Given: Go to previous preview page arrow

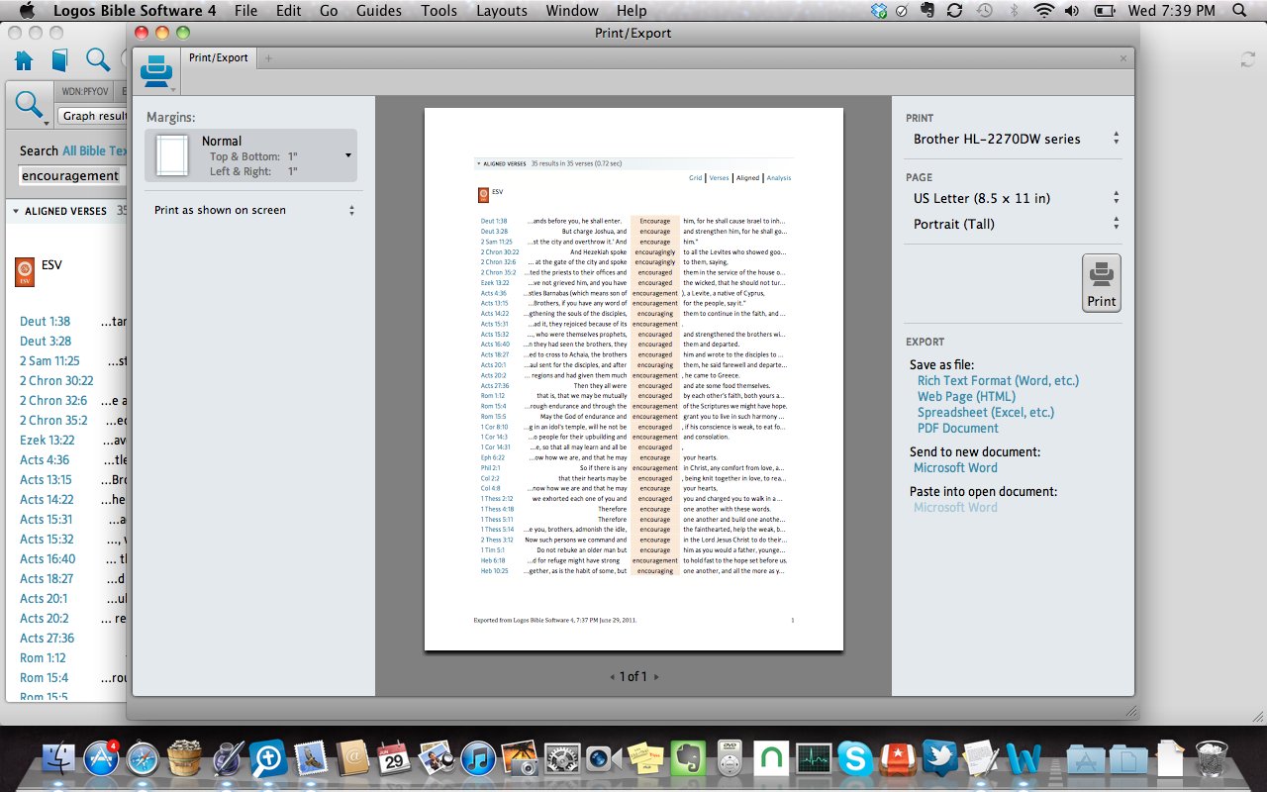Looking at the screenshot, I should coord(612,677).
